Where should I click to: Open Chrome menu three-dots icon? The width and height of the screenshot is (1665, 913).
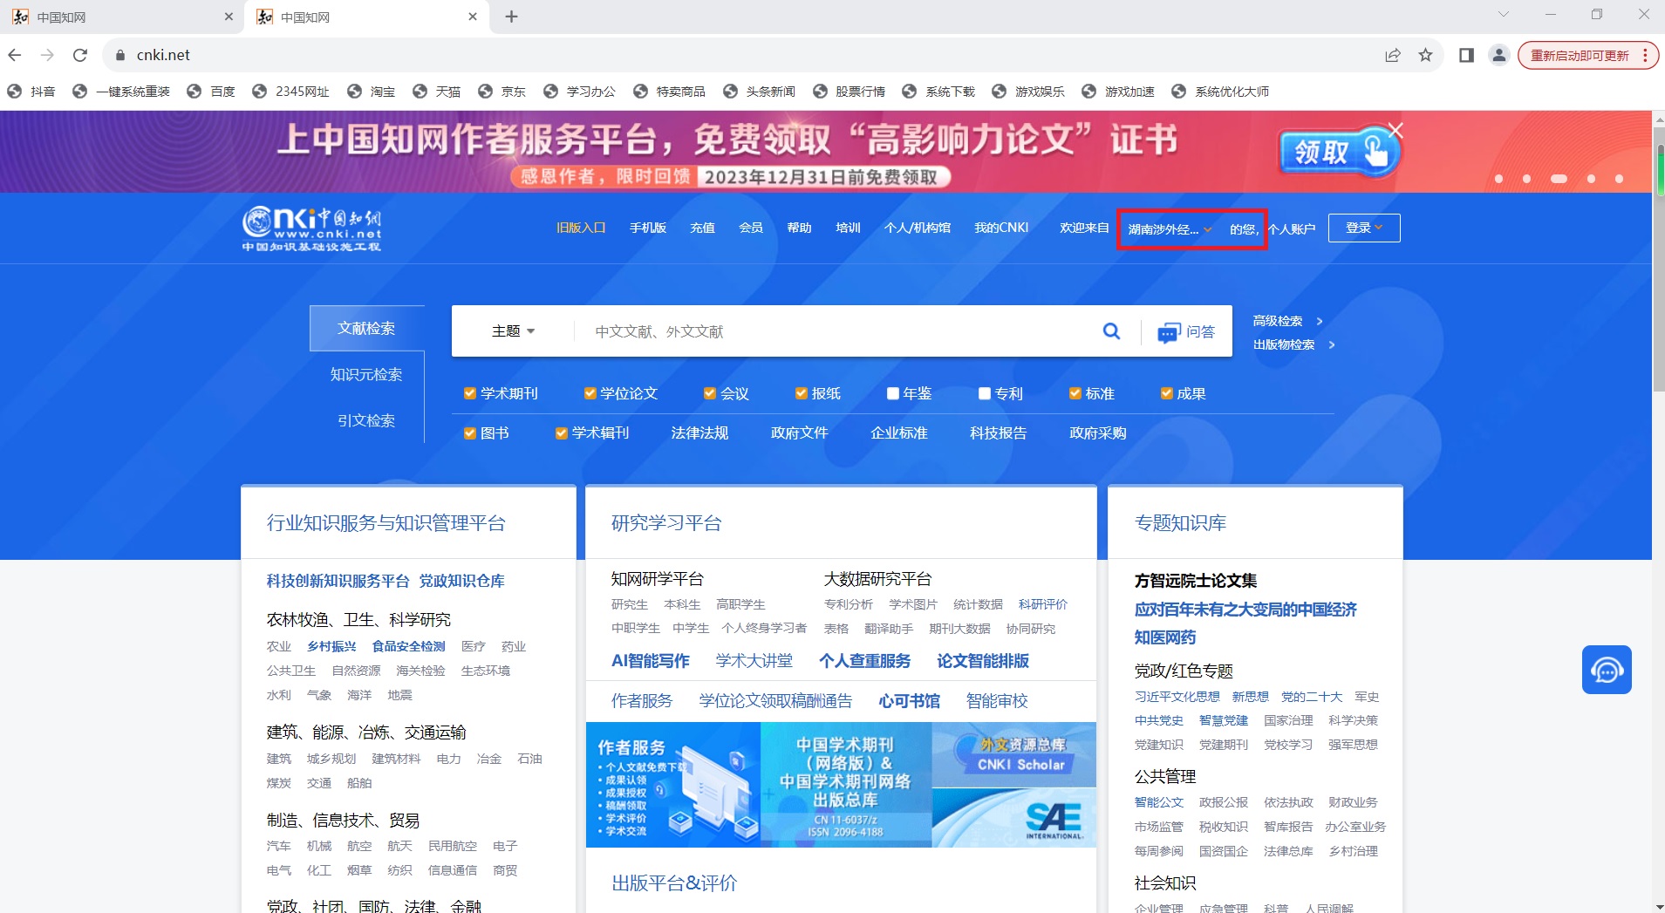point(1645,55)
